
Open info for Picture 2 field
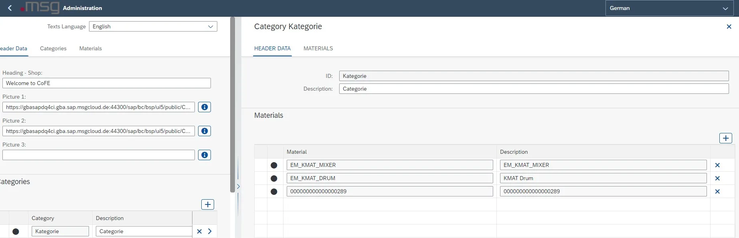pyautogui.click(x=204, y=131)
